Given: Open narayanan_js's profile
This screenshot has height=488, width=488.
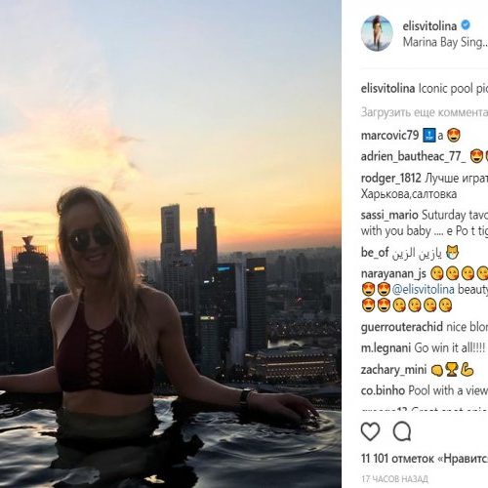Looking at the screenshot, I should click(393, 274).
